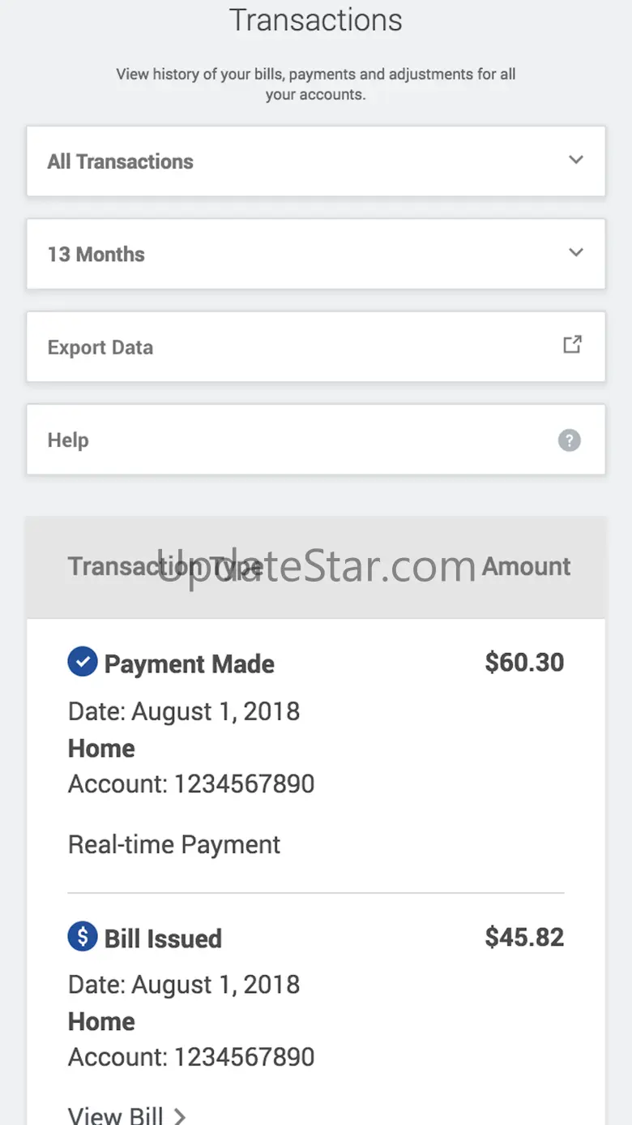The image size is (632, 1125).
Task: Expand the All Transactions chevron arrow
Action: (576, 160)
